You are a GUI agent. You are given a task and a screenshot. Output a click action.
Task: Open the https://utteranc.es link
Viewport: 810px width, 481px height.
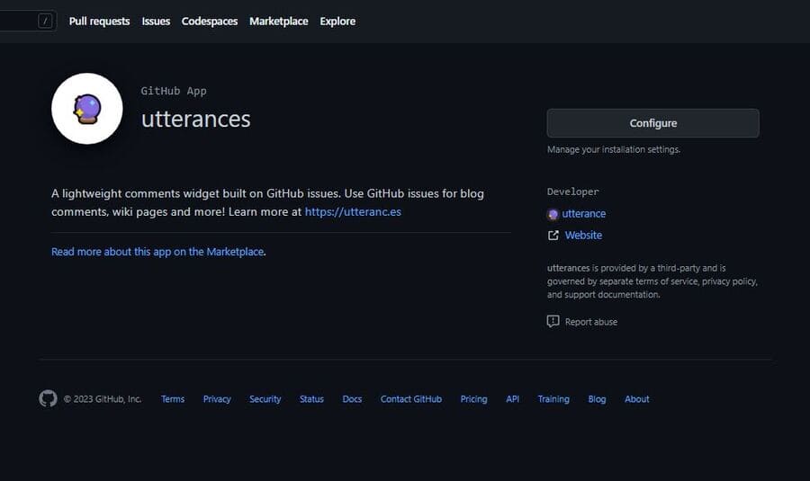pyautogui.click(x=353, y=211)
